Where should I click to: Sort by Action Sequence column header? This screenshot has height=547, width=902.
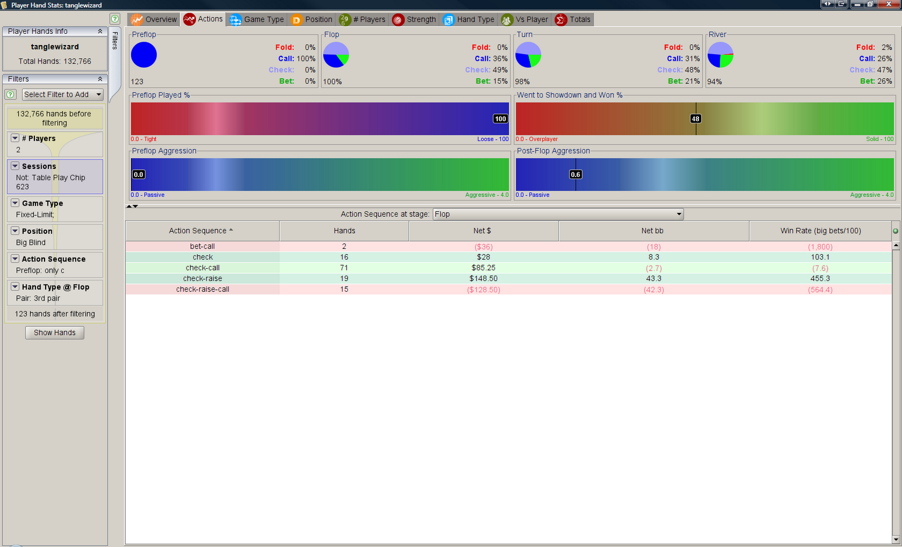pos(202,231)
